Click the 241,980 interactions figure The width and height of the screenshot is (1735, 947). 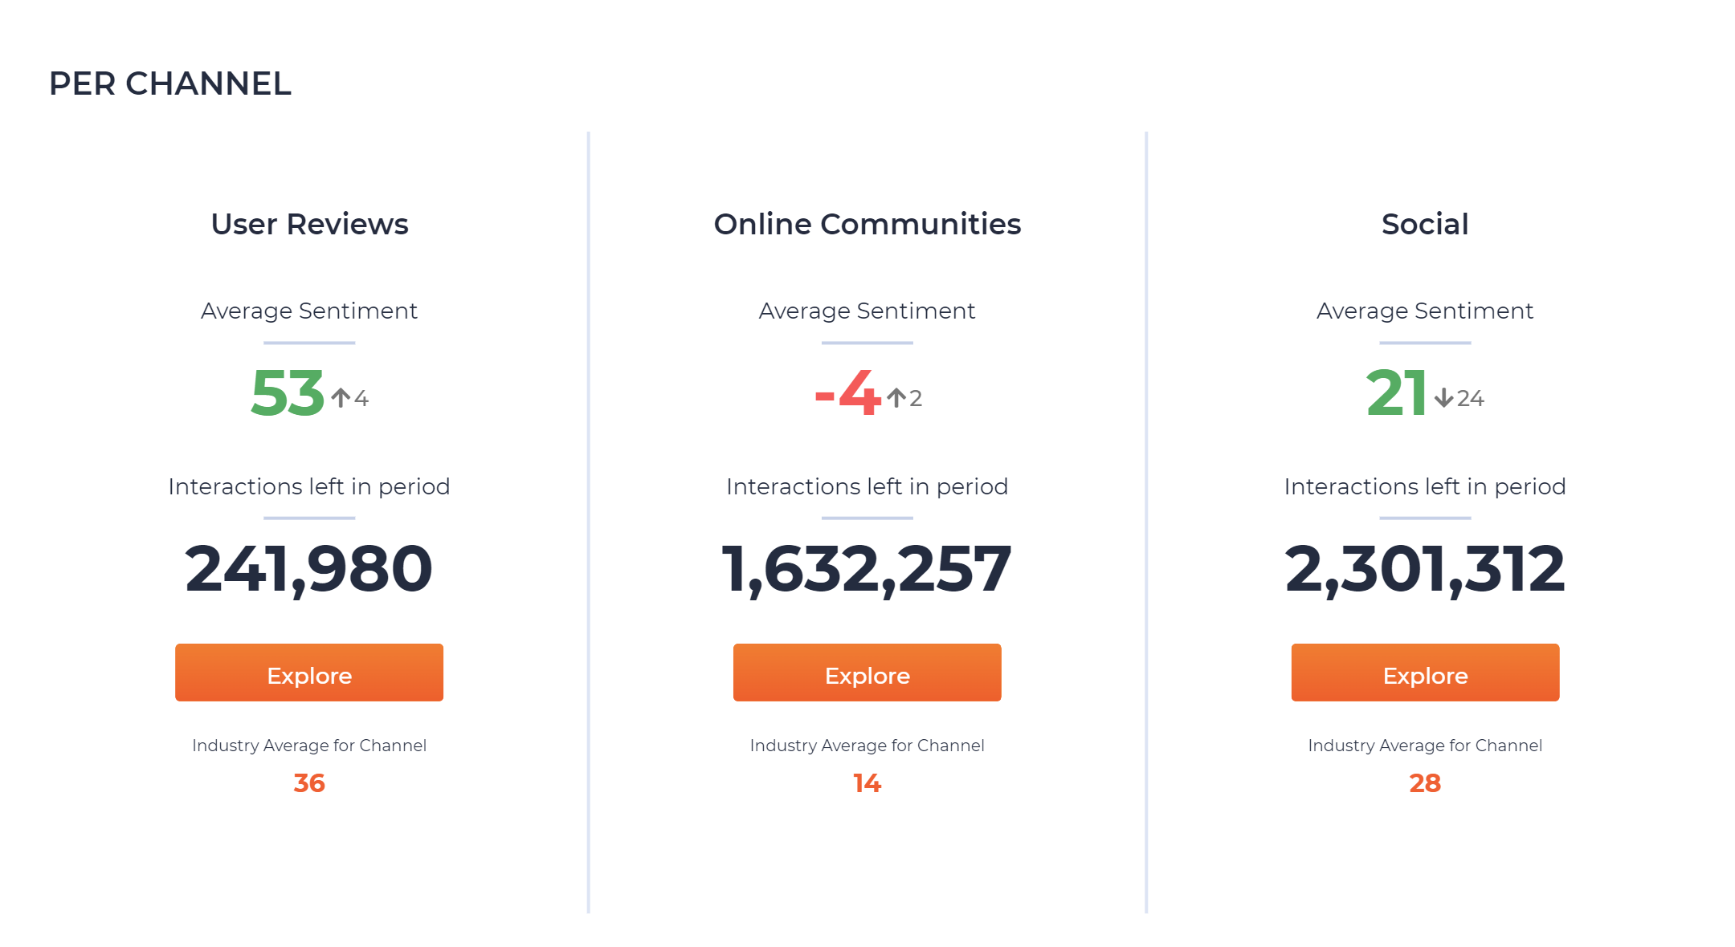pos(309,569)
